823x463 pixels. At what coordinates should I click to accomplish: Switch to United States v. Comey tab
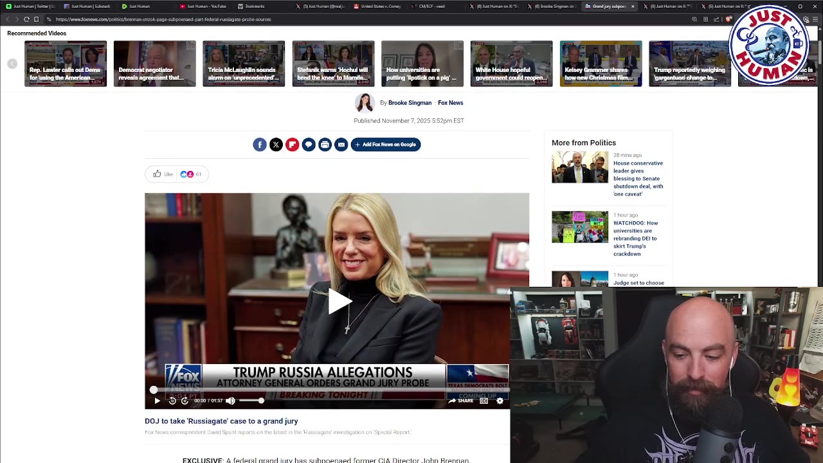pos(377,6)
